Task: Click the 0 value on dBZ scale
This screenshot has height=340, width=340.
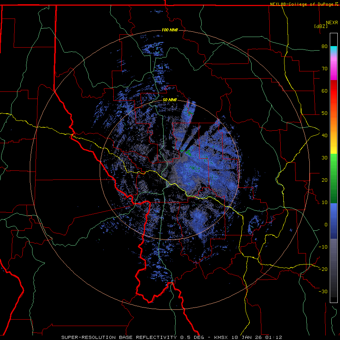Action: click(326, 225)
